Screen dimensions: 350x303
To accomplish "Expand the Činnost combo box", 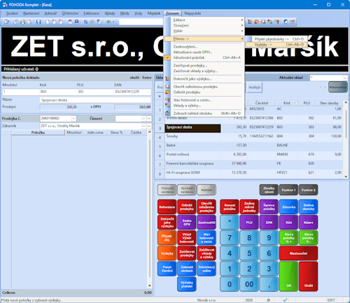I will point(143,118).
